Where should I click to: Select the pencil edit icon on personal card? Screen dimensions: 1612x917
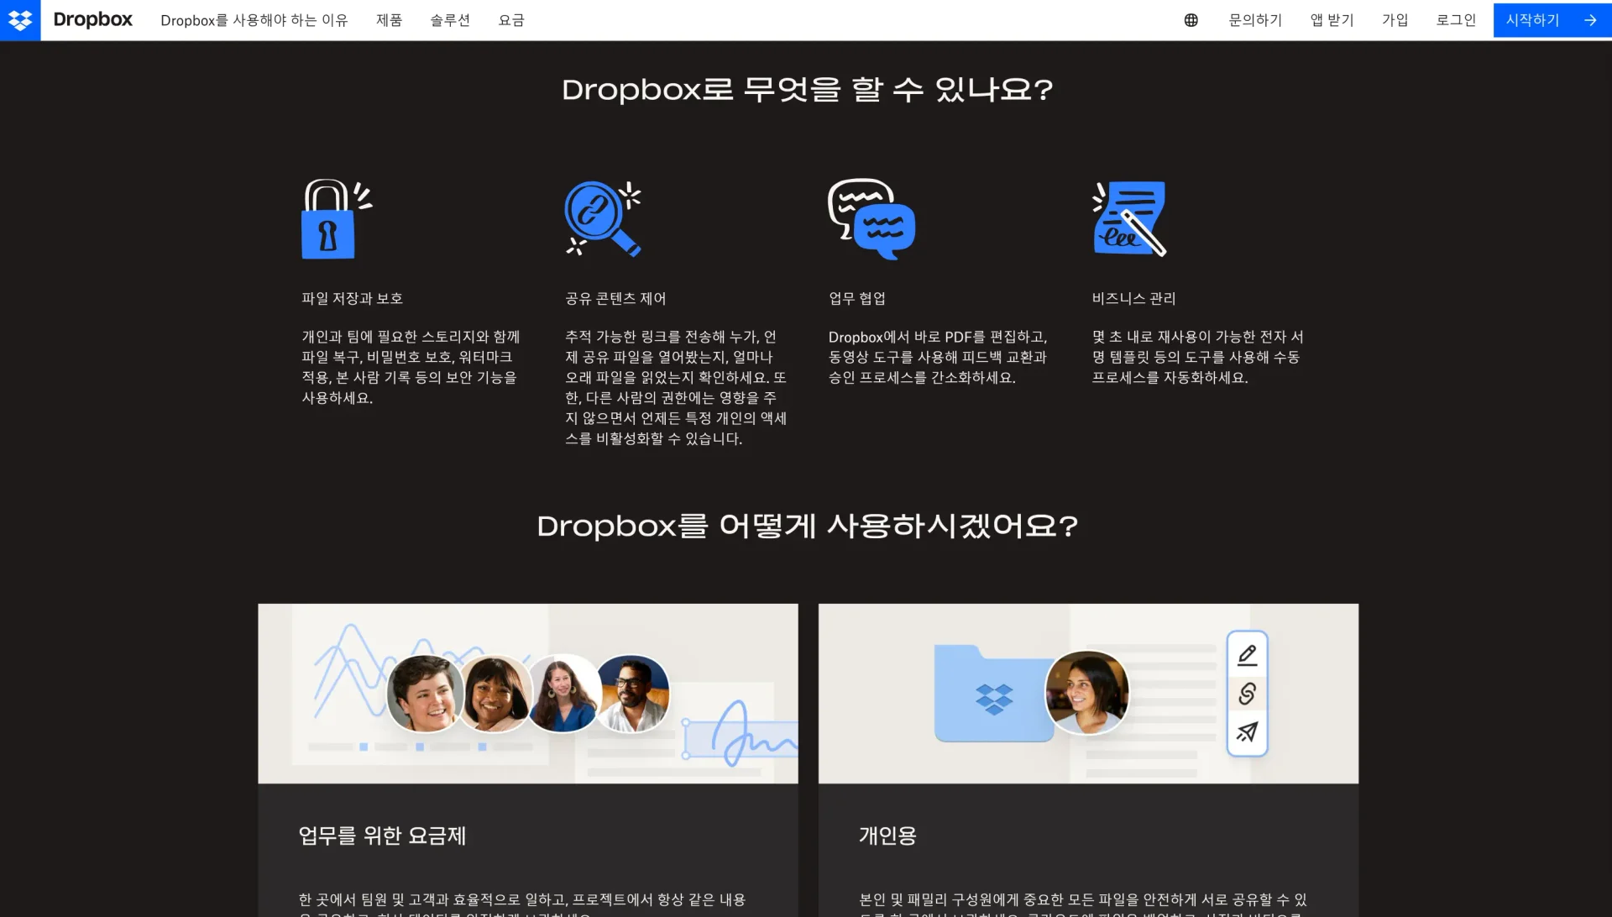point(1247,656)
